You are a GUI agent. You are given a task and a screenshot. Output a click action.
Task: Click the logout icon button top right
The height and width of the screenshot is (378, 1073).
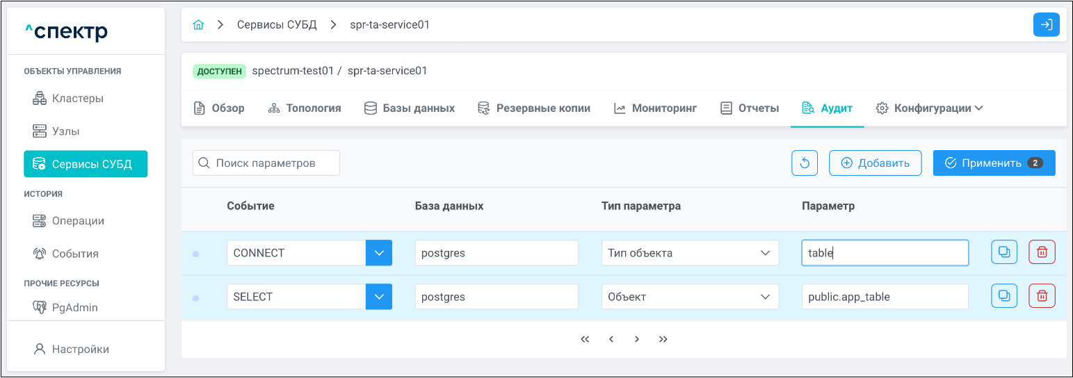pyautogui.click(x=1046, y=25)
